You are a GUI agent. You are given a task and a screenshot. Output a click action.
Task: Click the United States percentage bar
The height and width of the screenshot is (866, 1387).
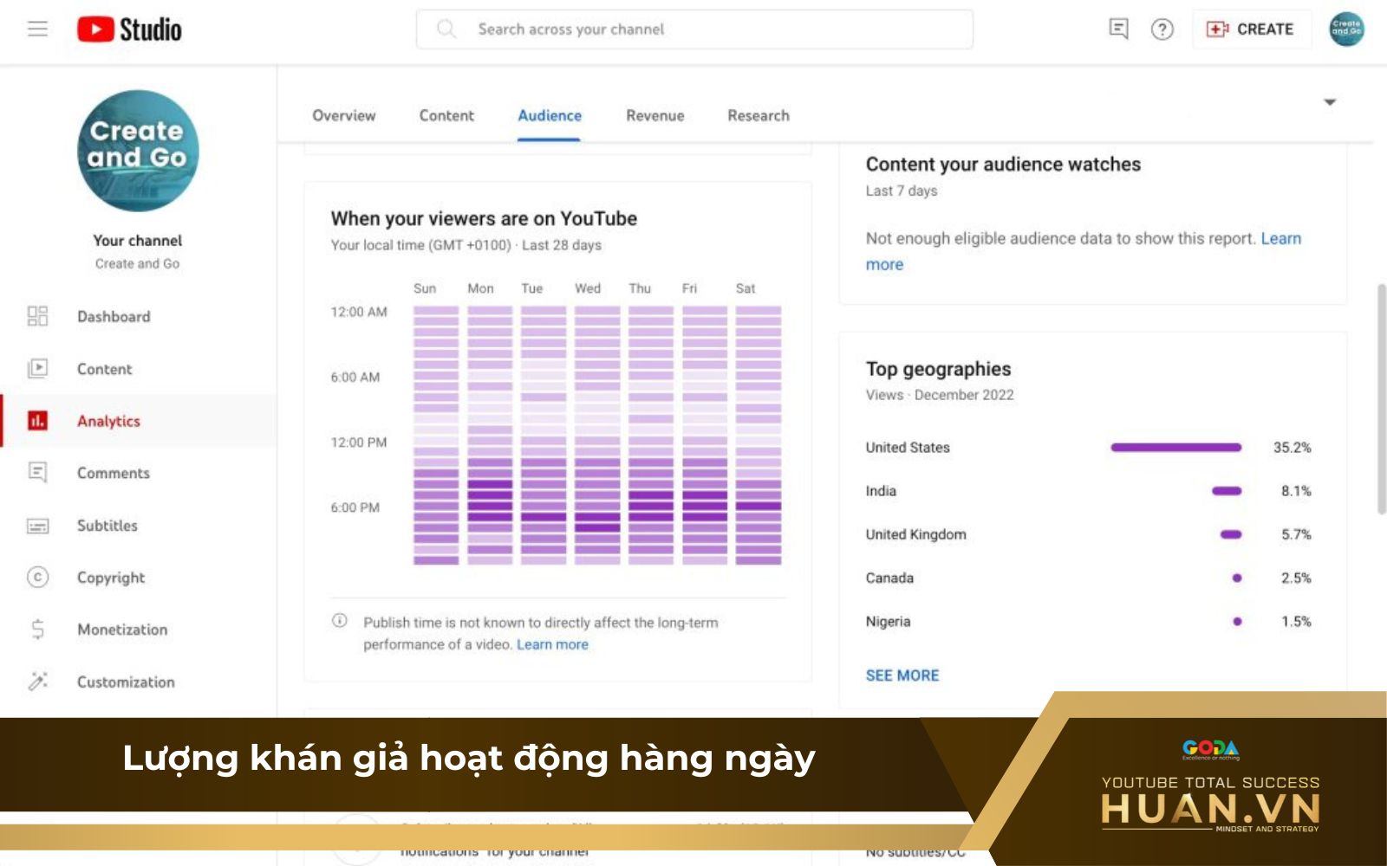(x=1176, y=448)
